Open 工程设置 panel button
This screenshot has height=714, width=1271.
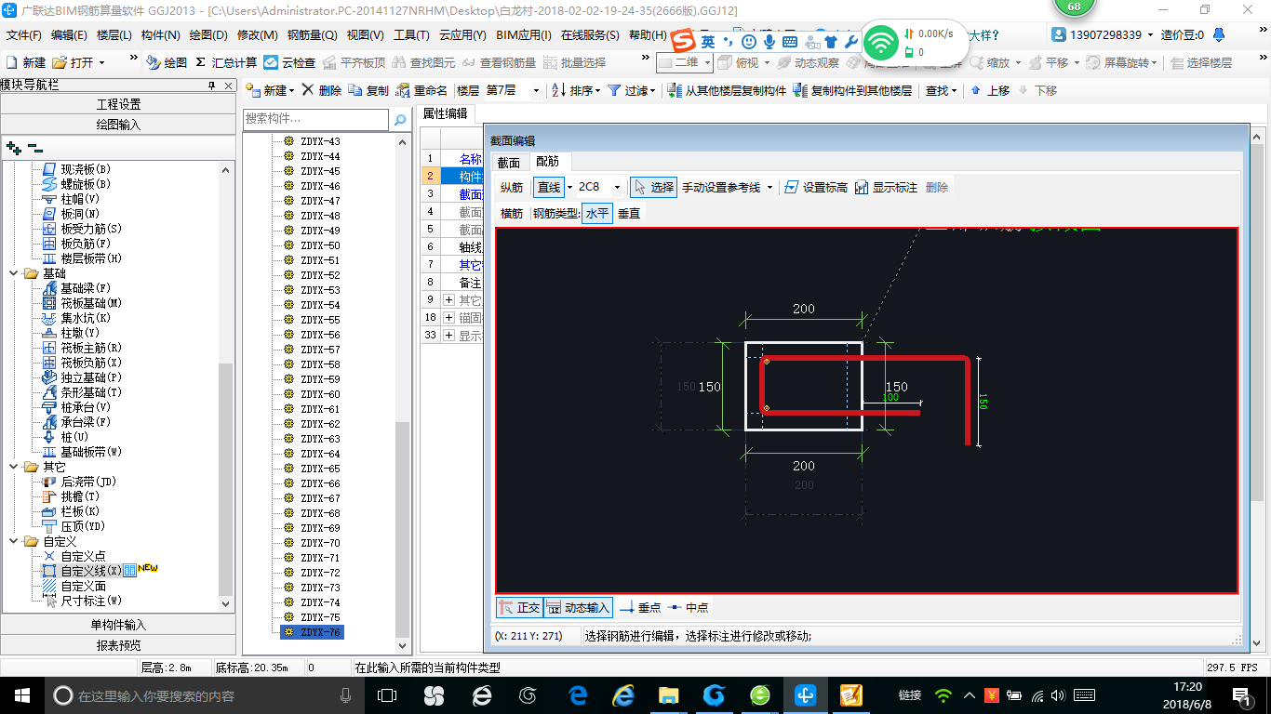click(118, 104)
